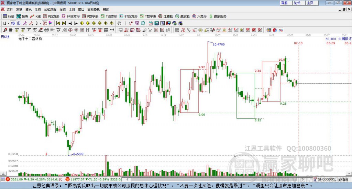Screen dimensions: 352x189
Task: Click the grid table icon
Action: coord(268,30)
